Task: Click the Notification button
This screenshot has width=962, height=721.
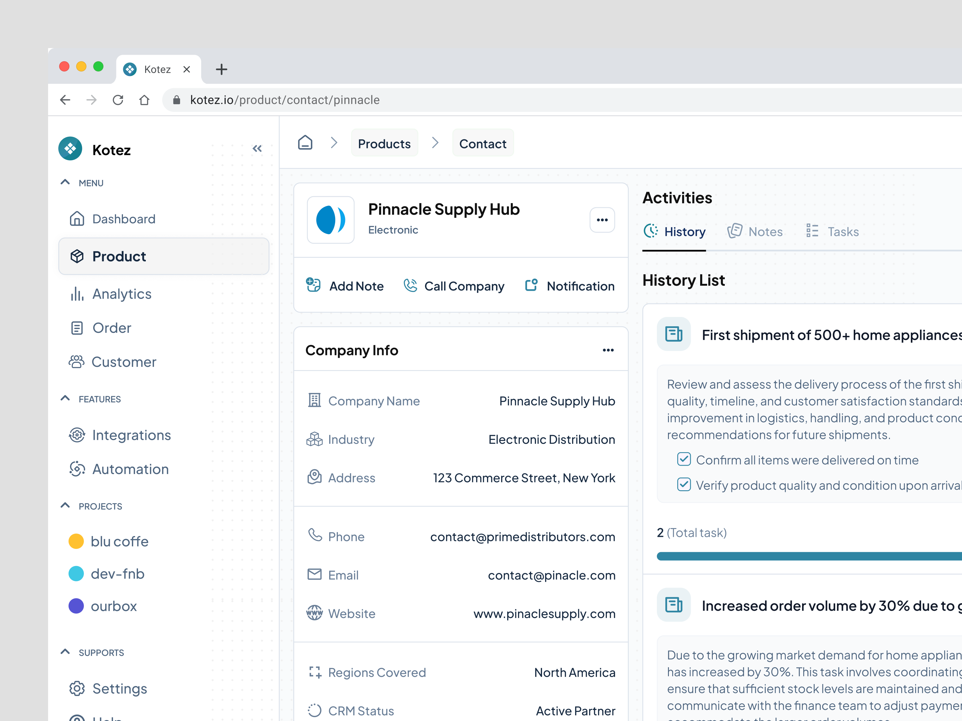Action: point(570,286)
